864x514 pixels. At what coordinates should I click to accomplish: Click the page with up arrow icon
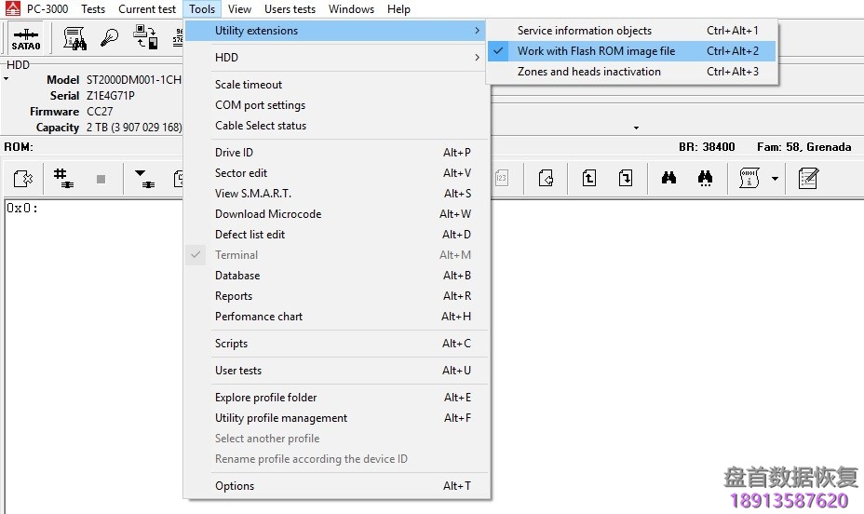tap(589, 178)
